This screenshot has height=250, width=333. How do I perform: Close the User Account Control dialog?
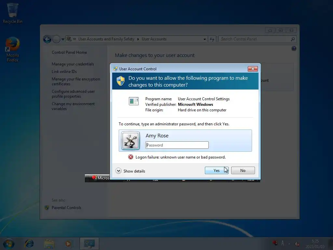pos(253,69)
